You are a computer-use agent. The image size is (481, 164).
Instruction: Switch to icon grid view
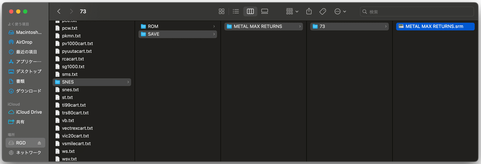pos(222,12)
